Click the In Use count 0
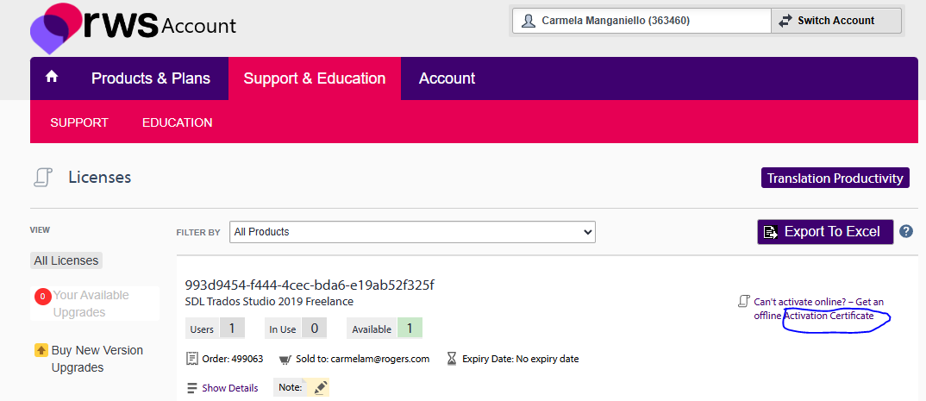 click(314, 329)
